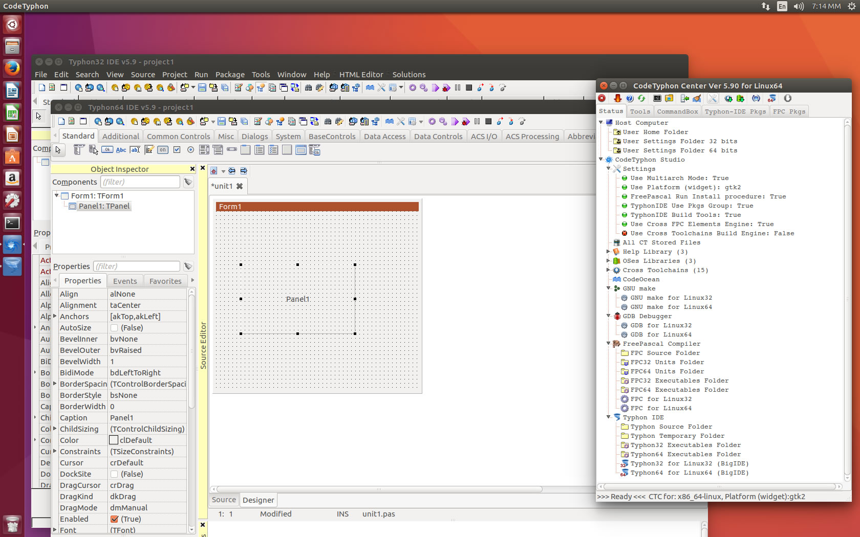860x537 pixels.
Task: Select the TActionList component icon in palette
Action: click(314, 150)
